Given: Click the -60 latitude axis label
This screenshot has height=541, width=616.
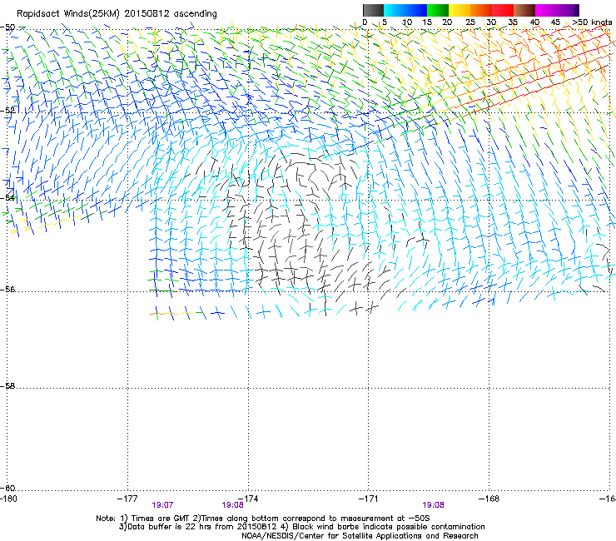Looking at the screenshot, I should coord(7,488).
